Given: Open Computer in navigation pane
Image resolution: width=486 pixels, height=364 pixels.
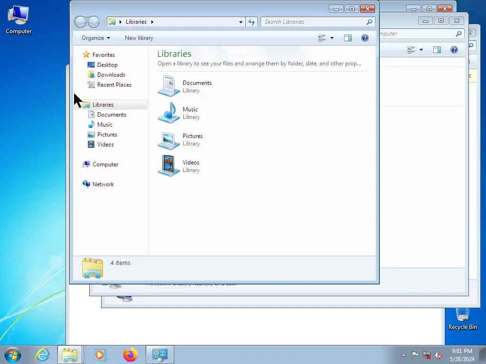Looking at the screenshot, I should [x=105, y=164].
